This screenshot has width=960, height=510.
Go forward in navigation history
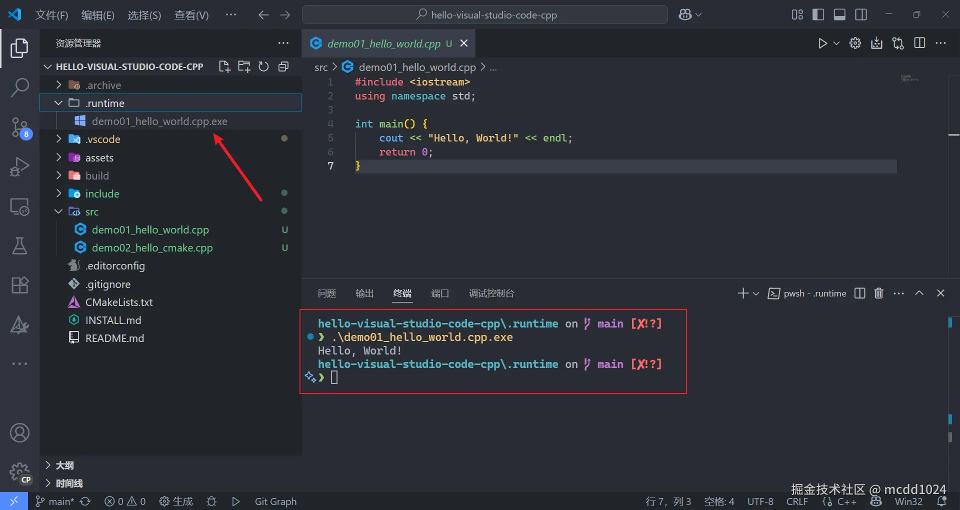285,15
